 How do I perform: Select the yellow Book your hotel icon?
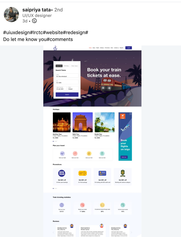89,153
